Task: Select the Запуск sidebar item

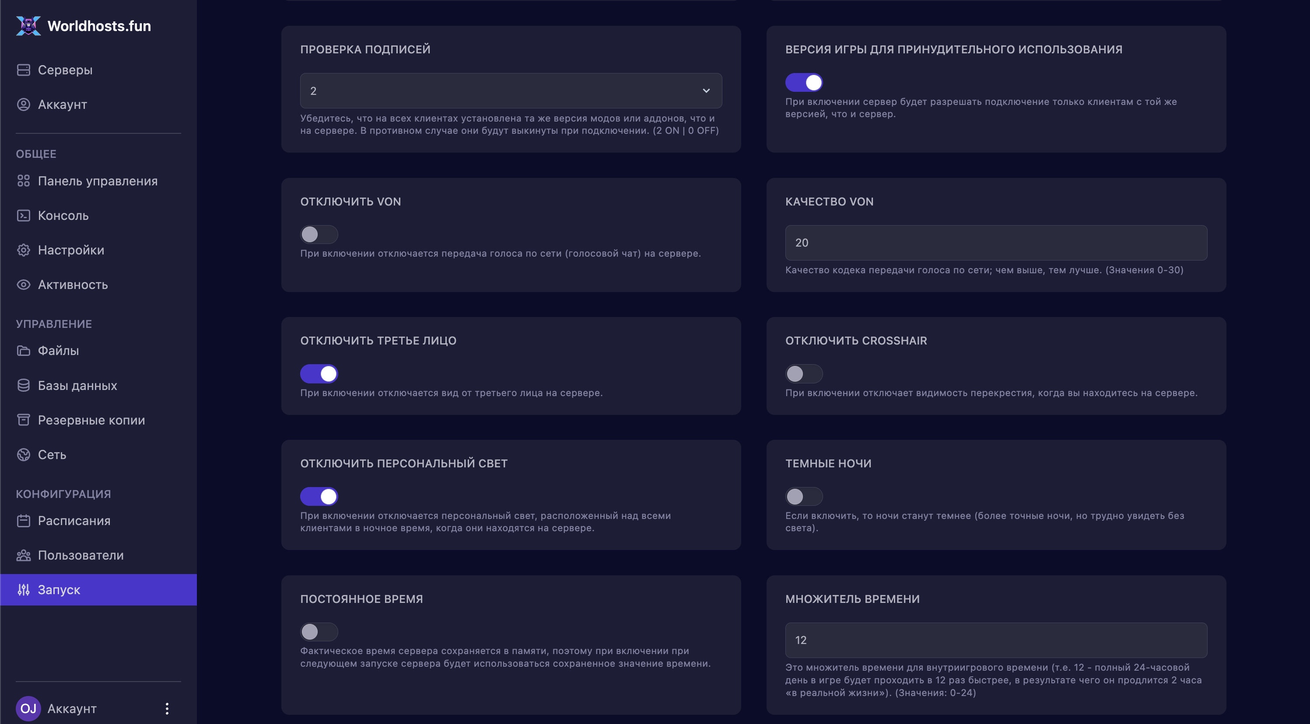Action: [x=59, y=590]
